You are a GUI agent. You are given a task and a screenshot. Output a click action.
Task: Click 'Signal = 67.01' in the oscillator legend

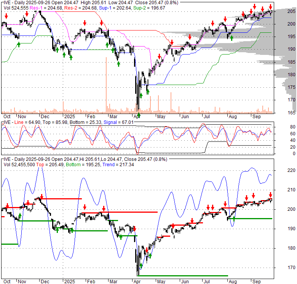tap(118, 122)
